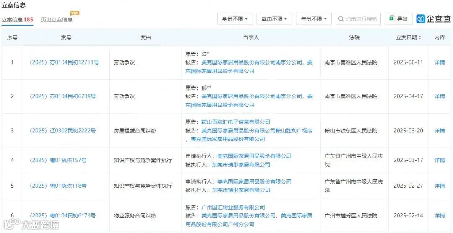
Task: Click the 点击进行搜索 search field
Action: (358, 19)
